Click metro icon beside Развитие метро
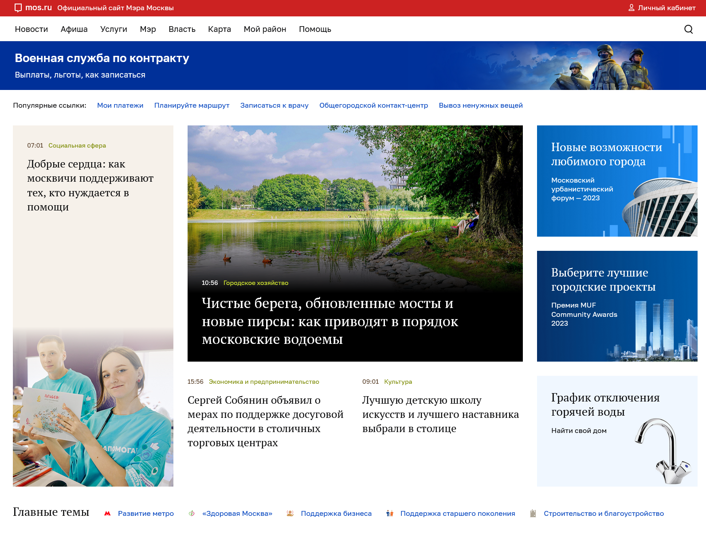Image resolution: width=706 pixels, height=534 pixels. (x=107, y=514)
